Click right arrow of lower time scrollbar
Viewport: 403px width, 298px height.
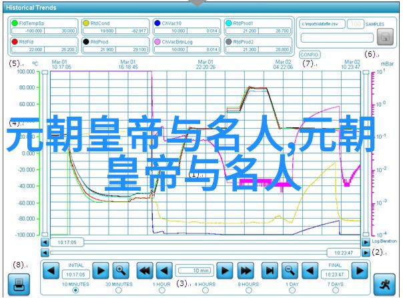tap(366, 253)
